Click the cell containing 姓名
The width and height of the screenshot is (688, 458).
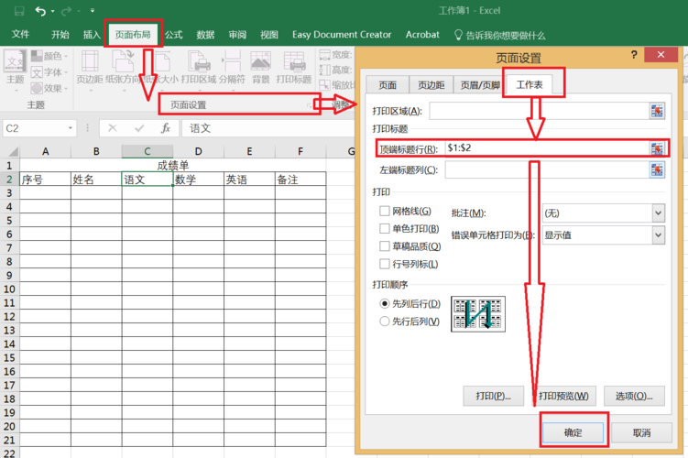coord(96,179)
